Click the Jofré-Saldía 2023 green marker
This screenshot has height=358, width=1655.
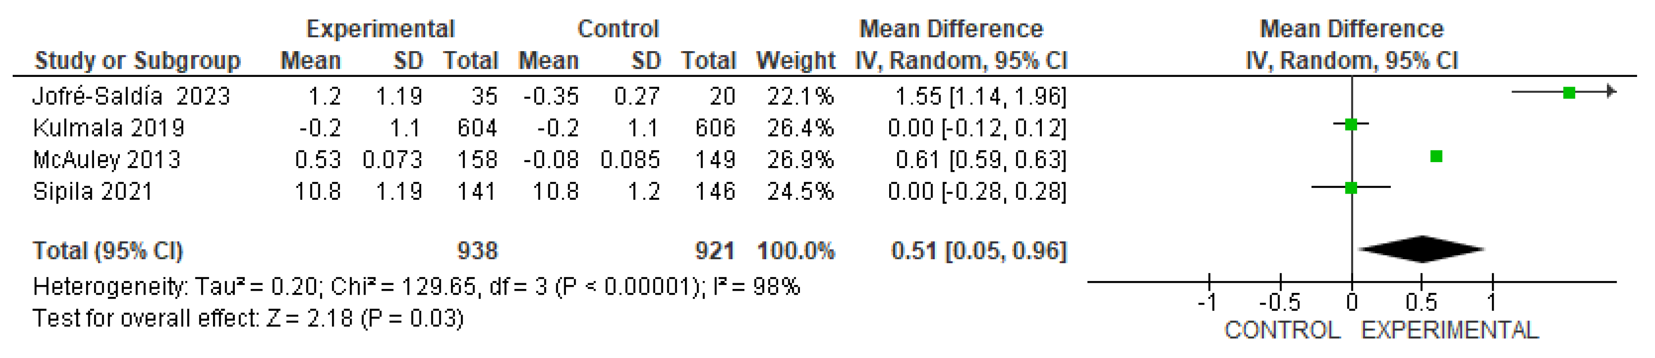(1569, 93)
